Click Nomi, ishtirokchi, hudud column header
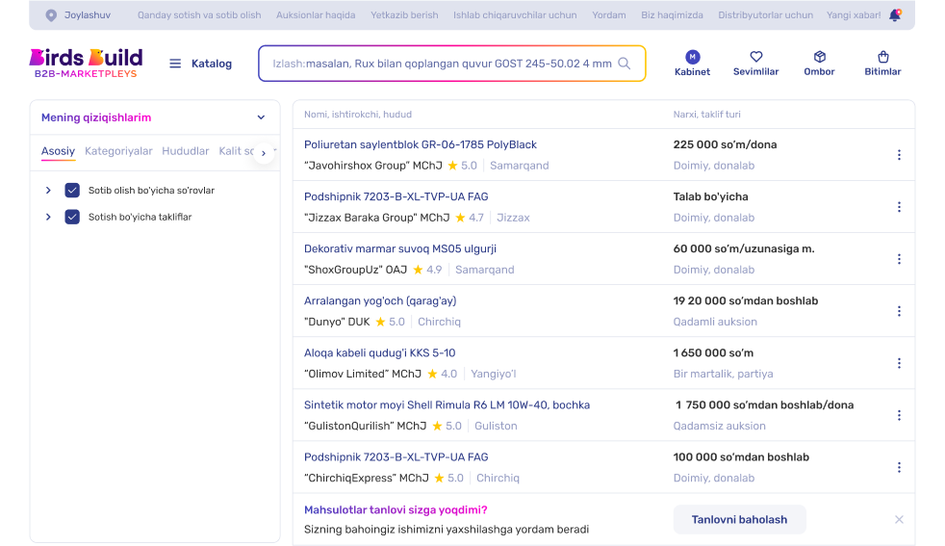This screenshot has height=546, width=945. click(358, 114)
